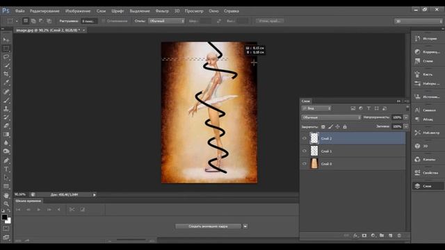The width and height of the screenshot is (445, 250).
Task: Create new group folder icon
Action: (382, 235)
